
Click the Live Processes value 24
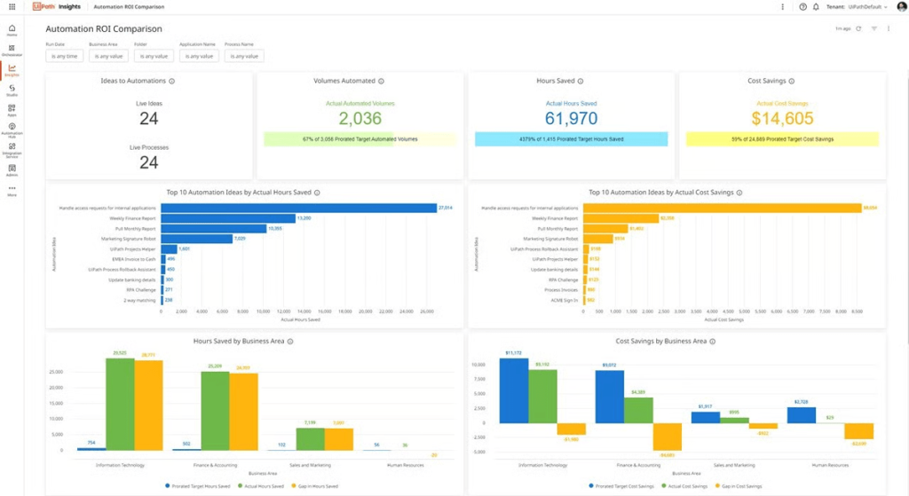tap(149, 163)
